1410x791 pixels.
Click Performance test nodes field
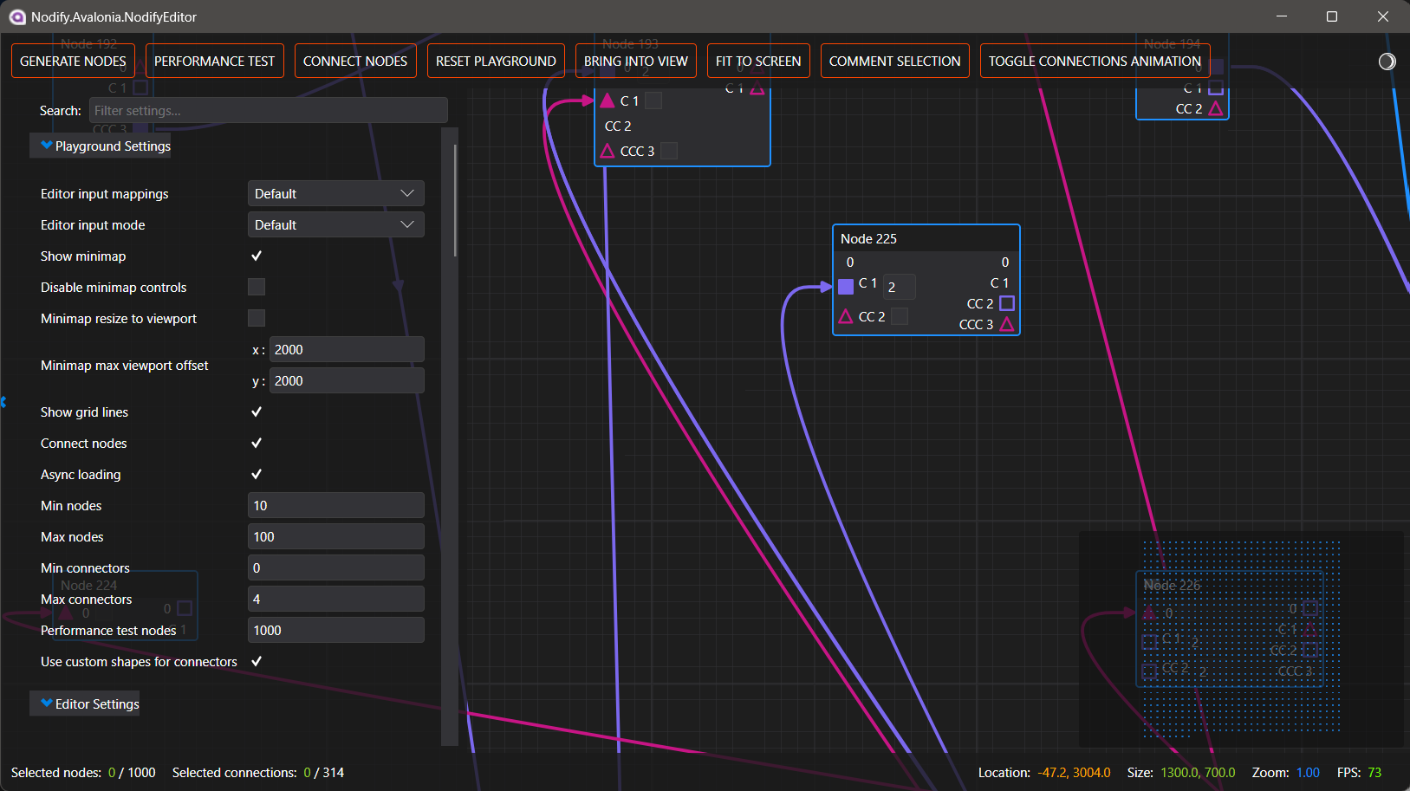pos(336,630)
